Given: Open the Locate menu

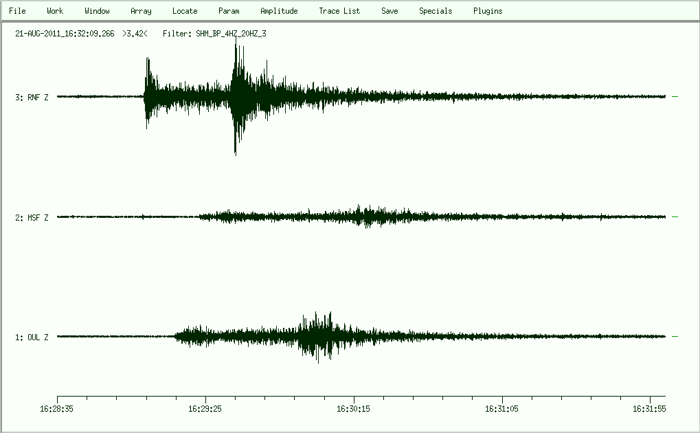Looking at the screenshot, I should 185,11.
